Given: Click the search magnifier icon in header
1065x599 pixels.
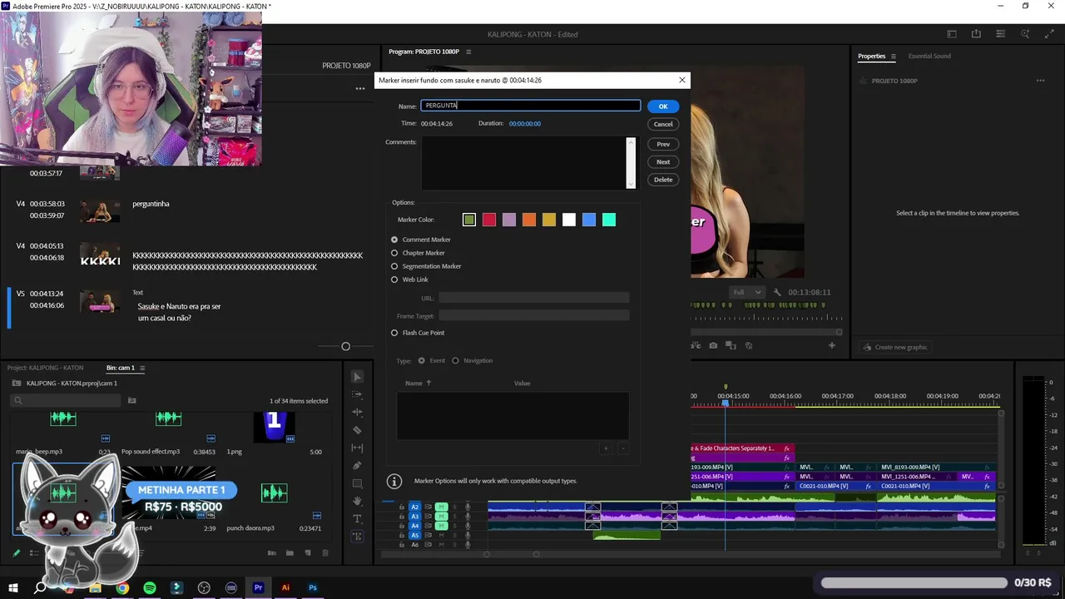Looking at the screenshot, I should pos(1026,34).
